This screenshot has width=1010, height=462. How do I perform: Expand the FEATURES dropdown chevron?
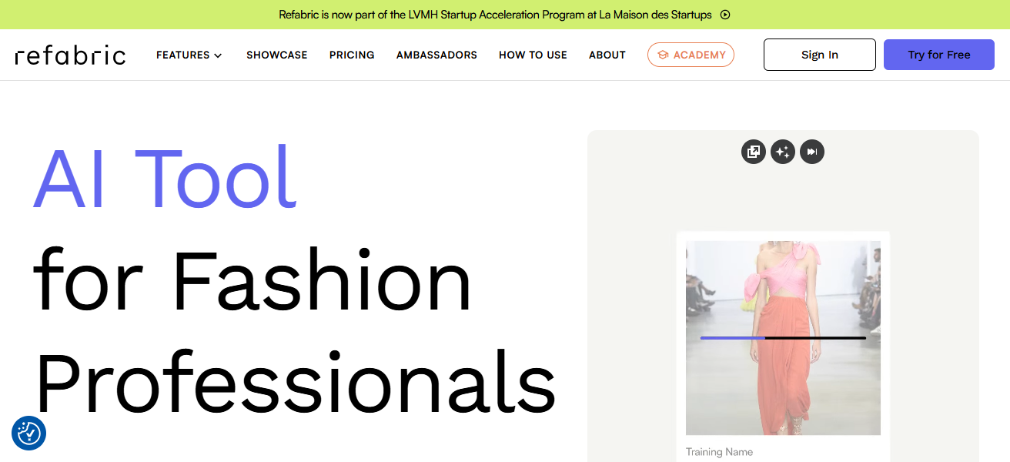(218, 55)
